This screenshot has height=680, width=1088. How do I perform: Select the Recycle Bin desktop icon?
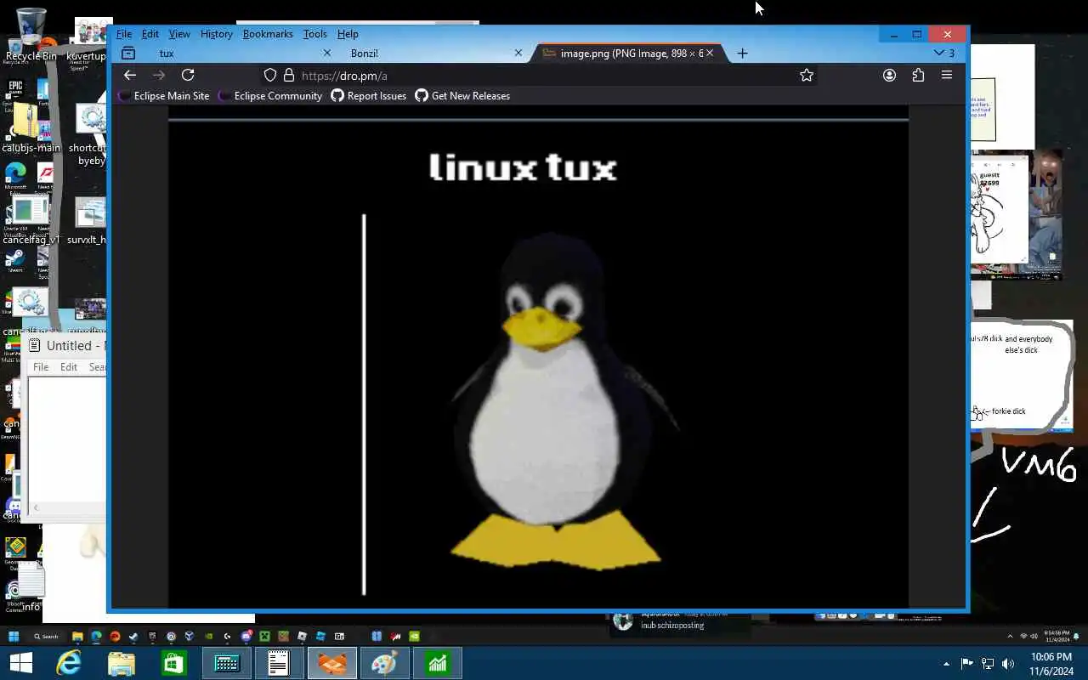31,36
